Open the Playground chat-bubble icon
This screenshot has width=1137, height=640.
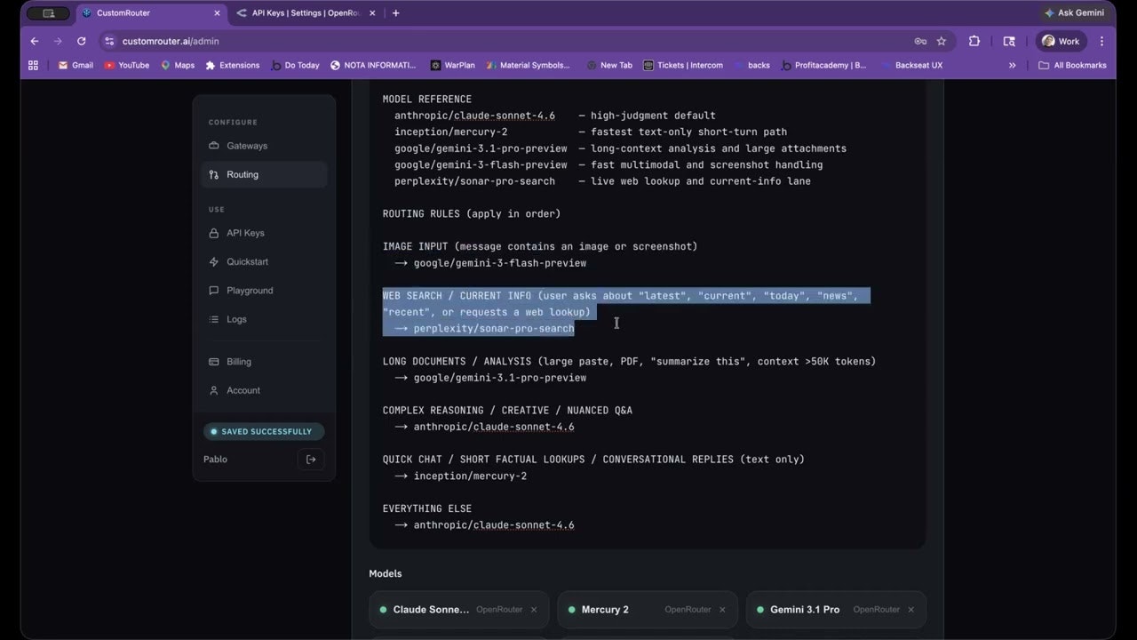pos(213,291)
